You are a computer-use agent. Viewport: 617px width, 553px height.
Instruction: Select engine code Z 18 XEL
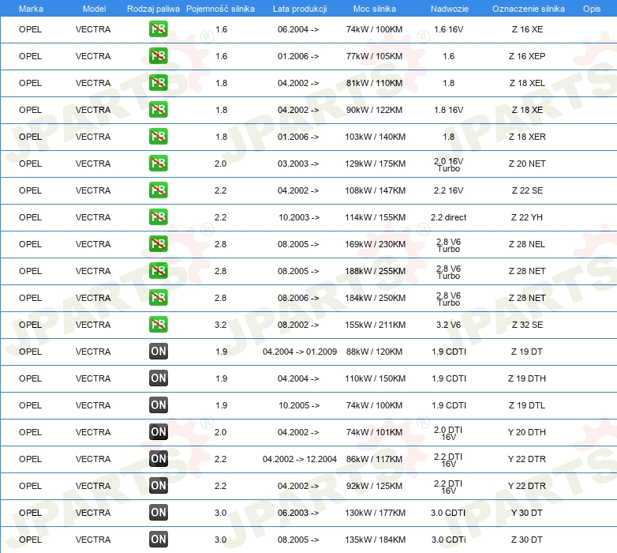pyautogui.click(x=527, y=83)
